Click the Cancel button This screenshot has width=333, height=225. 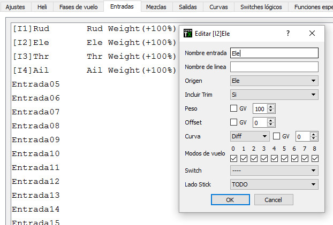tap(274, 200)
